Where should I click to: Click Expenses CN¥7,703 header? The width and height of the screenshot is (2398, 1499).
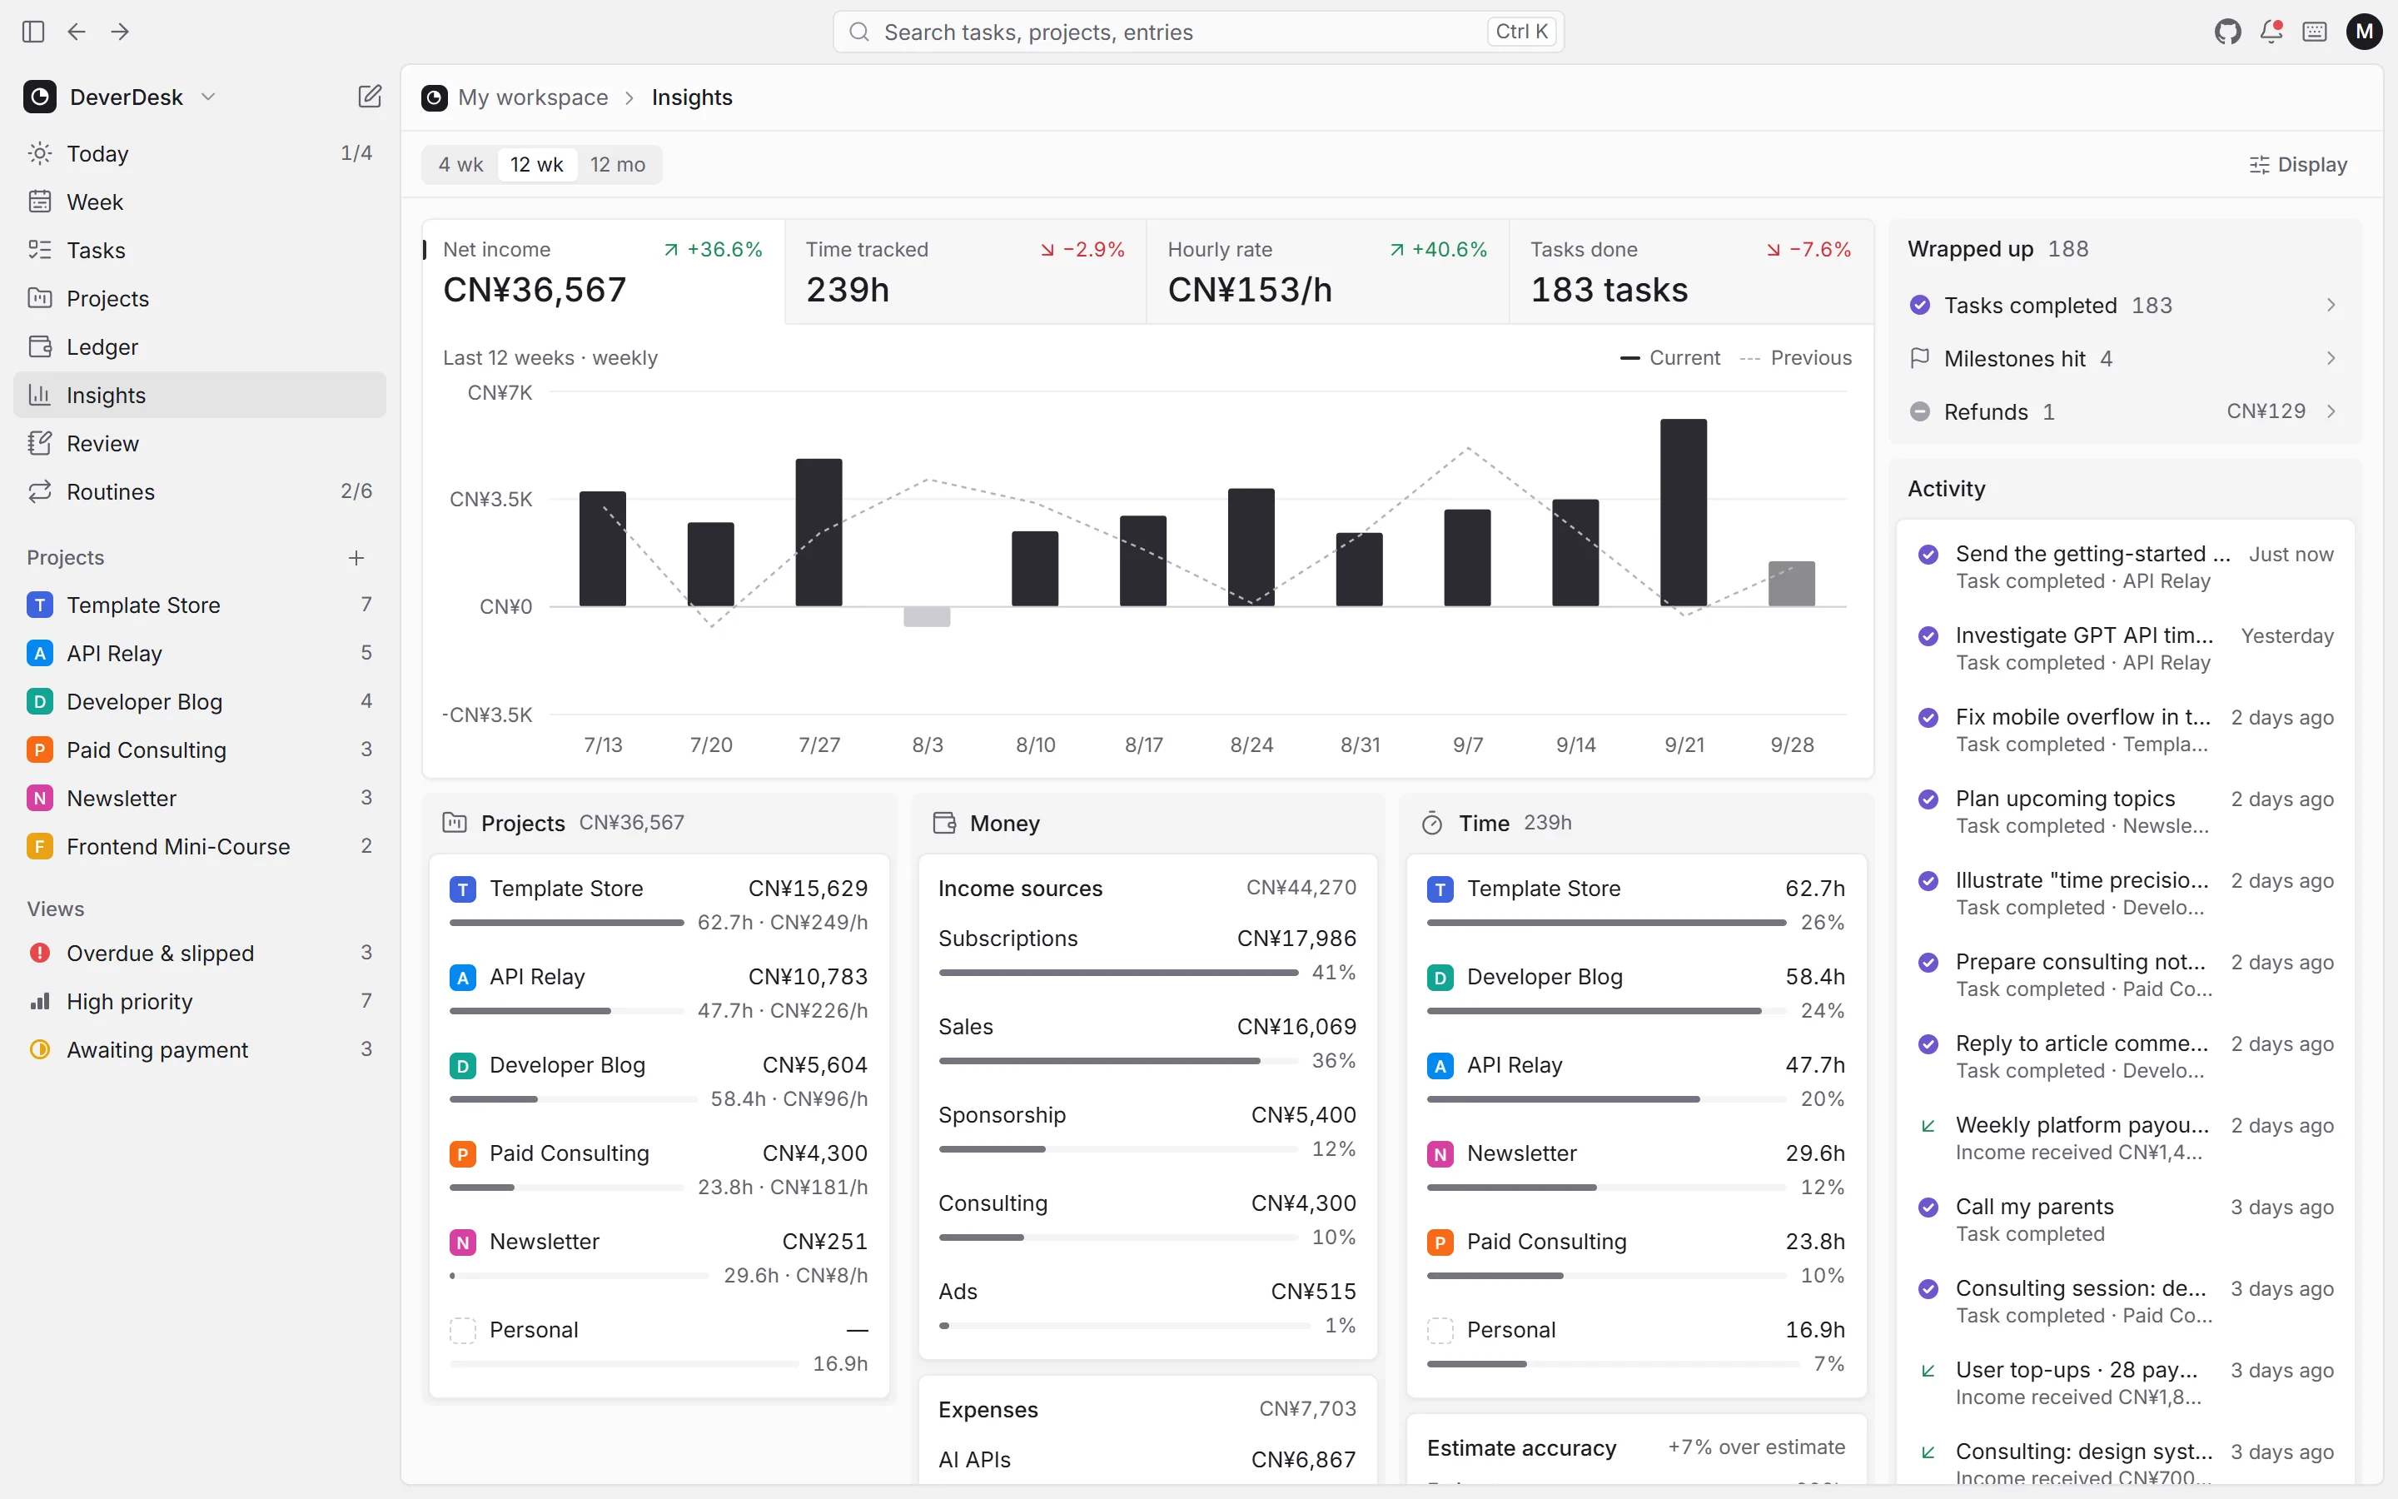[x=1147, y=1410]
